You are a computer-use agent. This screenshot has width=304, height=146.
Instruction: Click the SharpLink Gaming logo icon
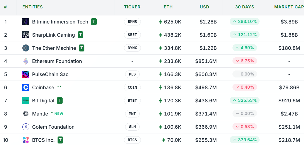tap(26, 35)
